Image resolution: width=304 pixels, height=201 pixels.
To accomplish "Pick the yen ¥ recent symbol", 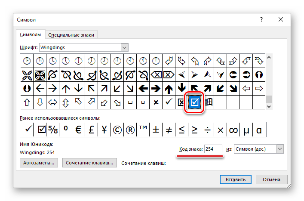I will [104, 129].
